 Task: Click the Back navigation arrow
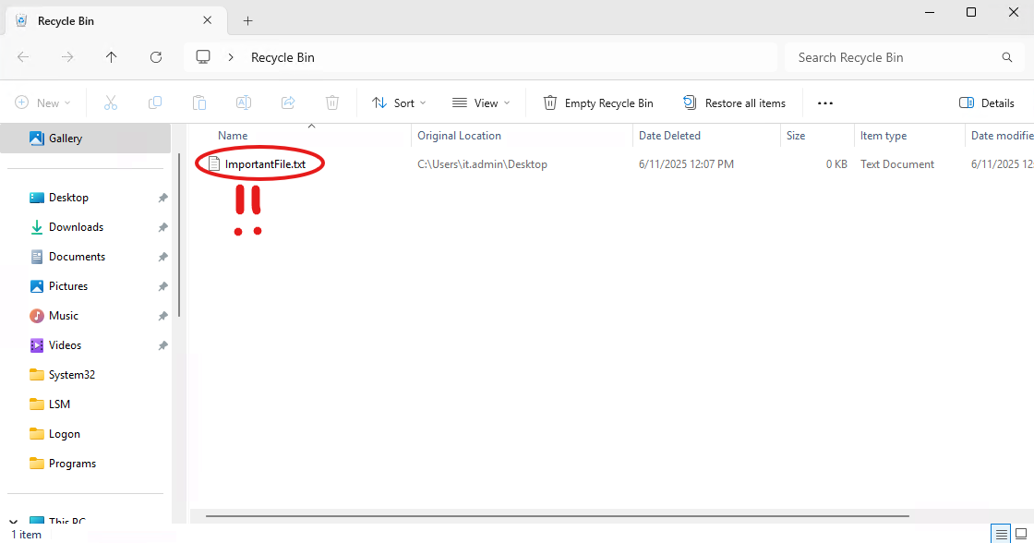point(23,57)
